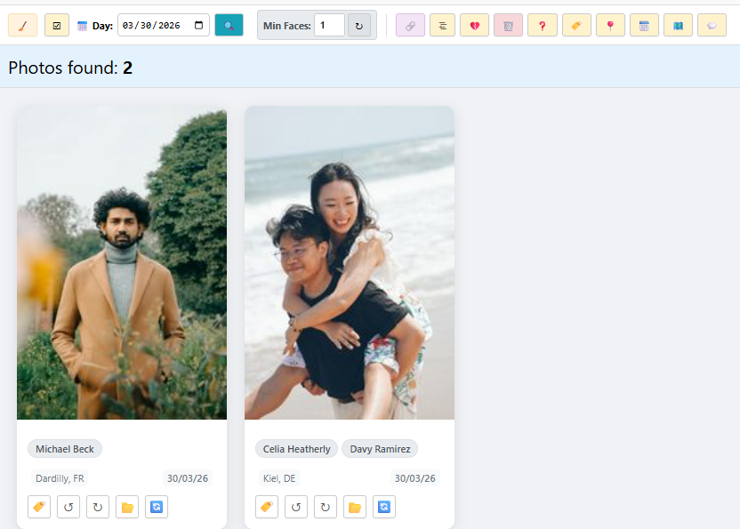The height and width of the screenshot is (529, 740).
Task: Click the blue magnifier search button
Action: (x=229, y=26)
